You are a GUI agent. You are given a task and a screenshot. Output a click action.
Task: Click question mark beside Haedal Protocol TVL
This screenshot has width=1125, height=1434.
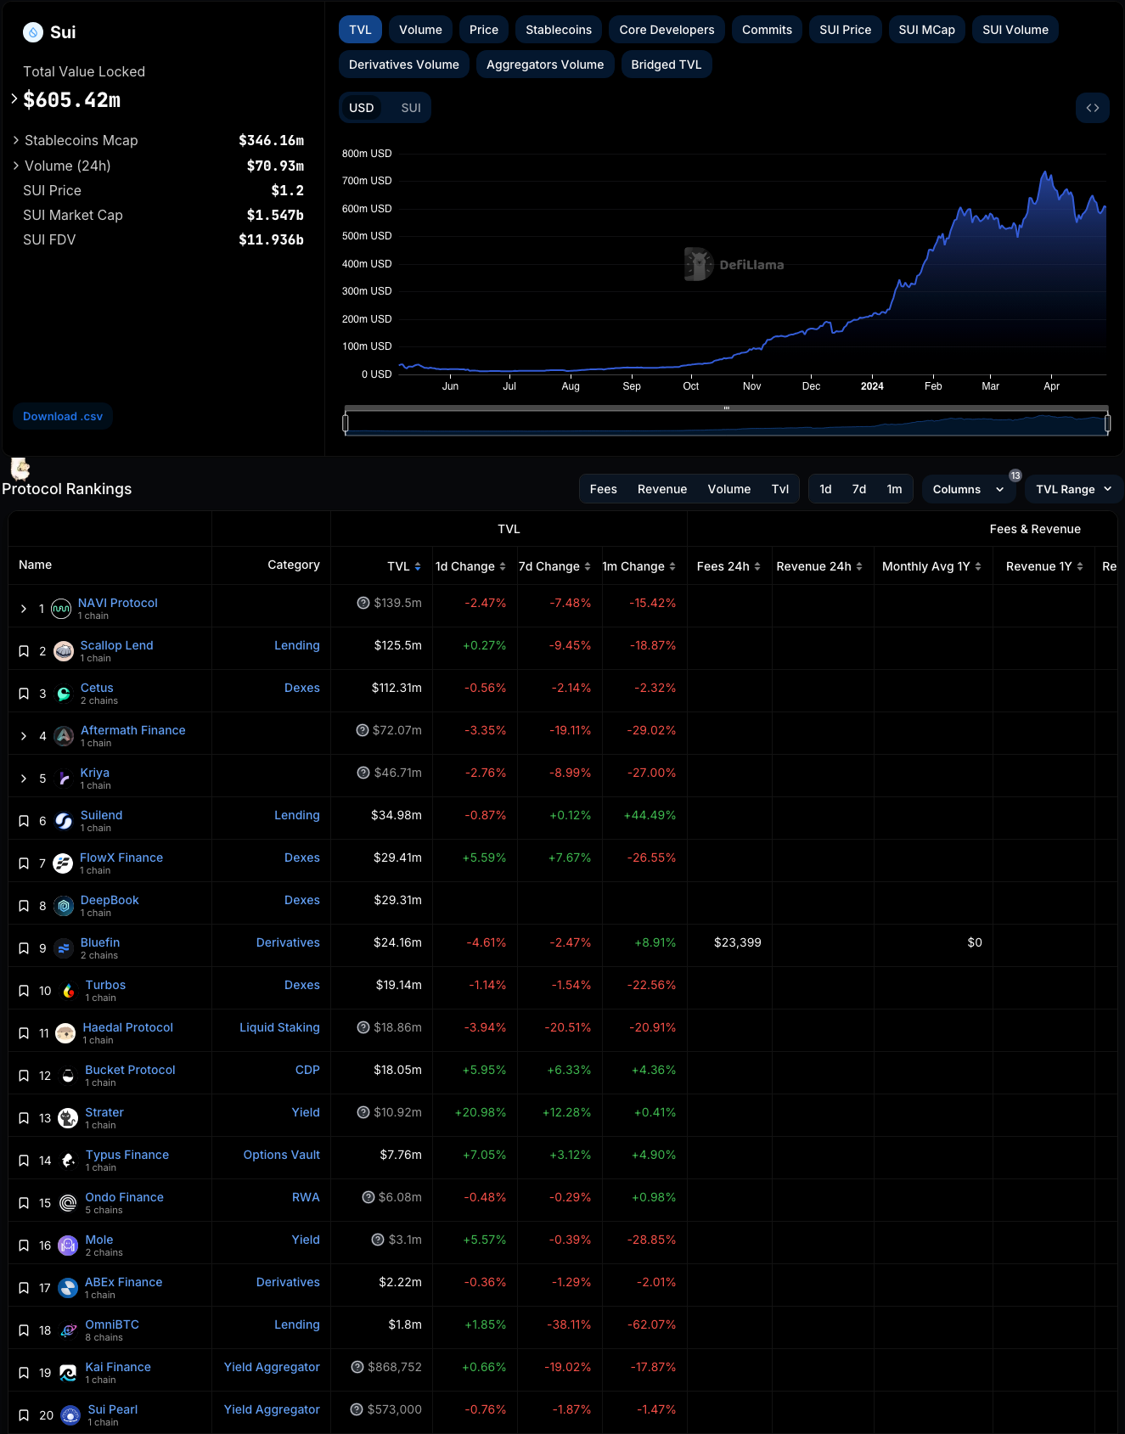(x=363, y=1027)
